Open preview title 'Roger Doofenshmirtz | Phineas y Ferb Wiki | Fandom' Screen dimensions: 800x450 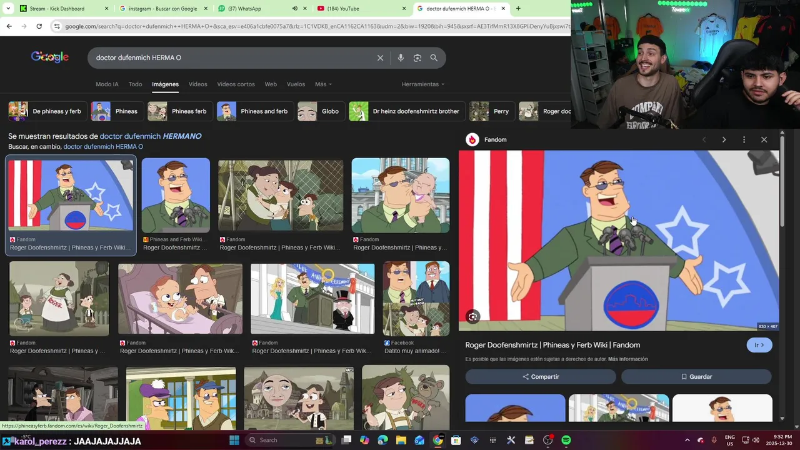coord(552,345)
